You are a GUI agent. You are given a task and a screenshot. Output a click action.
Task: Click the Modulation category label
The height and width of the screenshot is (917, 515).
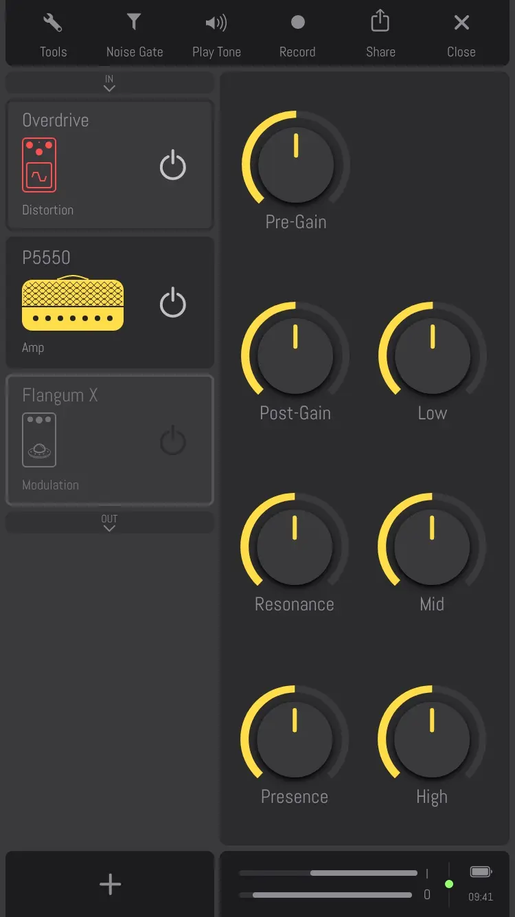[x=50, y=485]
